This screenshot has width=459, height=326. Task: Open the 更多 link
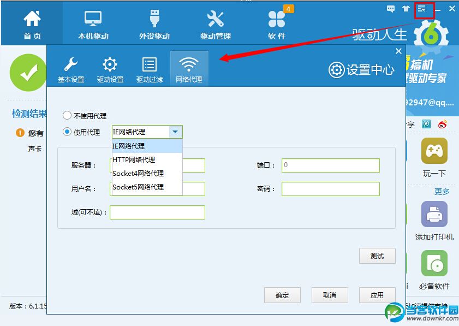click(442, 192)
